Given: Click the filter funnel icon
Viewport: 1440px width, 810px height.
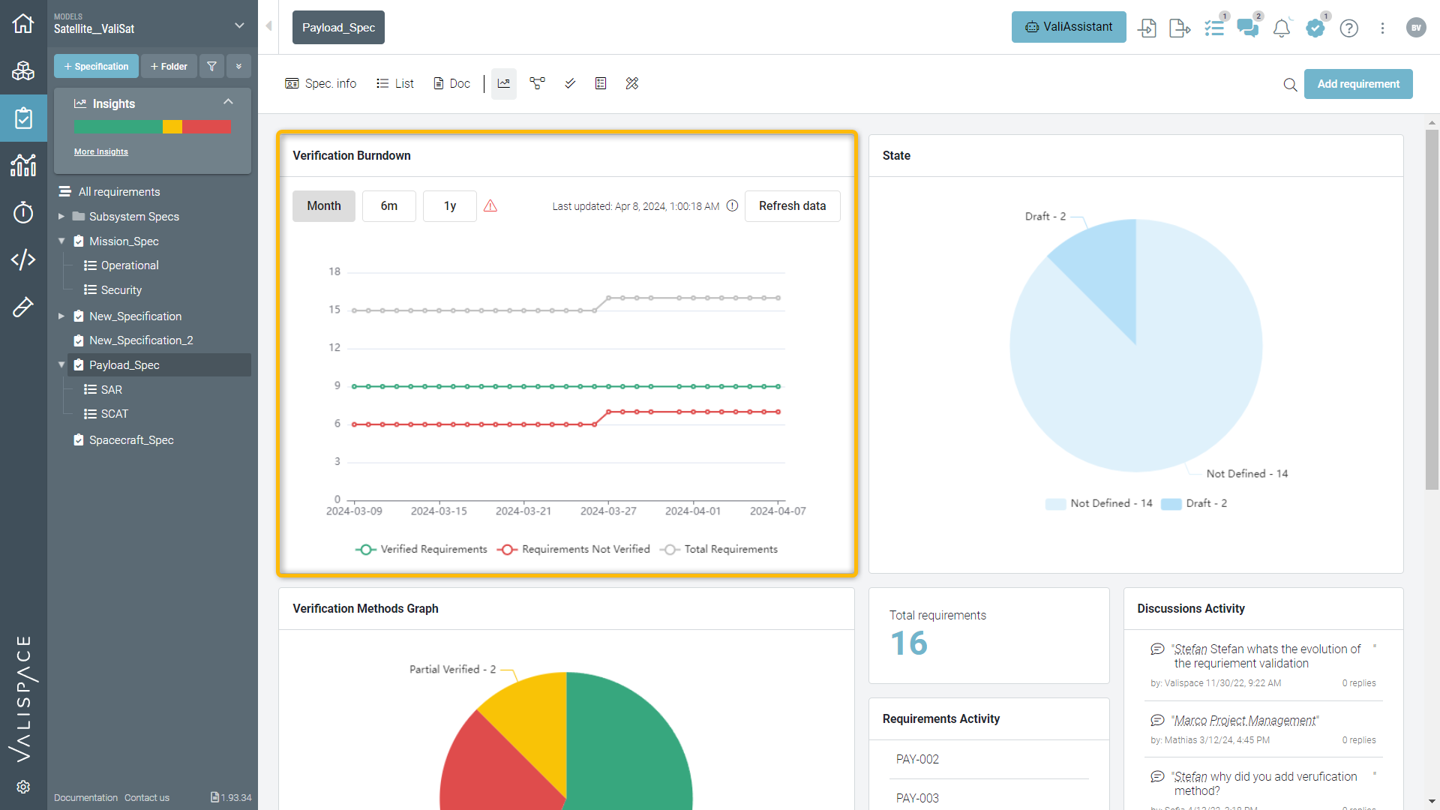Looking at the screenshot, I should pos(212,66).
